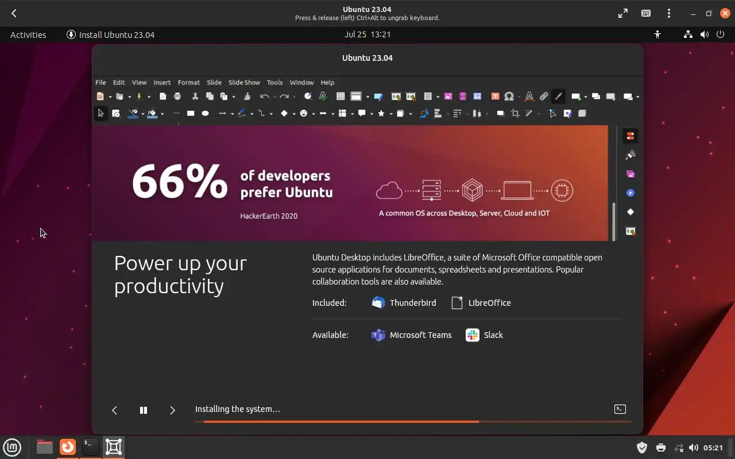Click the Microsoft Teams app entry
This screenshot has width=735, height=459.
coord(412,335)
